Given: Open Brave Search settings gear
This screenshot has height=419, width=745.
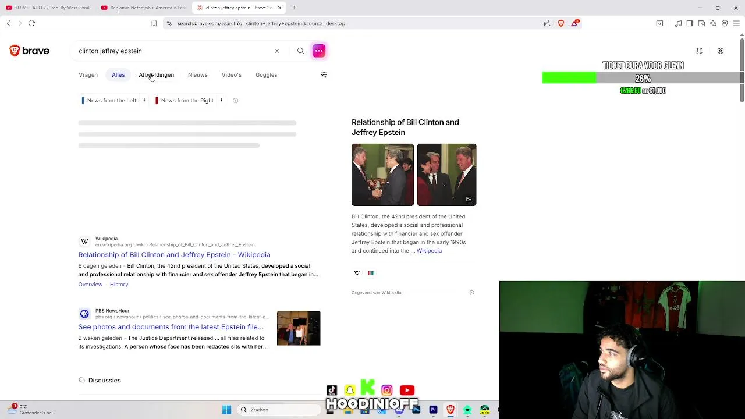Looking at the screenshot, I should tap(721, 51).
